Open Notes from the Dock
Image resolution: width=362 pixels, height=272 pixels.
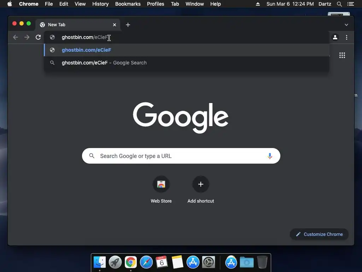(177, 262)
